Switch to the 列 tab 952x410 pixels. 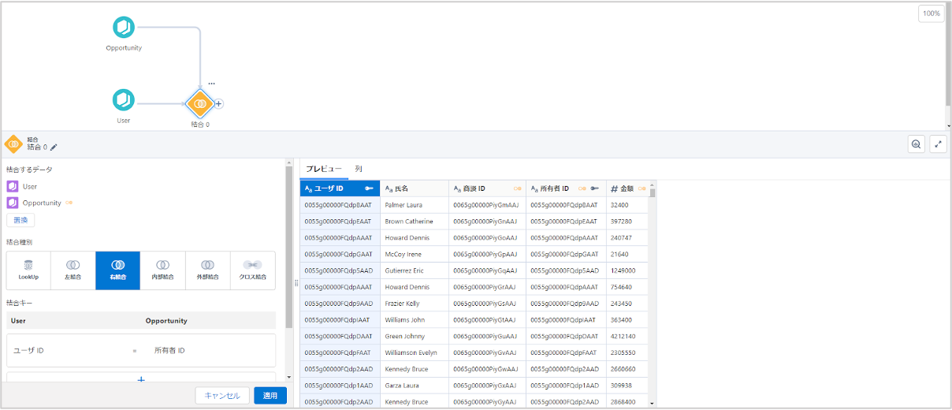click(x=359, y=169)
